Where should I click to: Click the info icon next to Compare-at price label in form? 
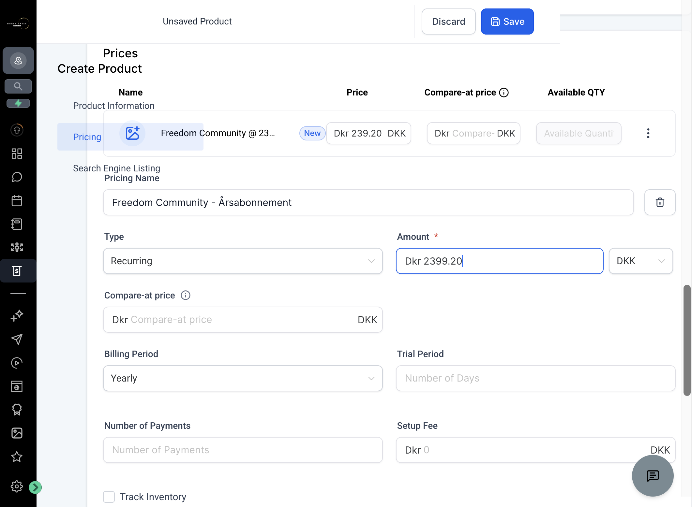click(186, 295)
